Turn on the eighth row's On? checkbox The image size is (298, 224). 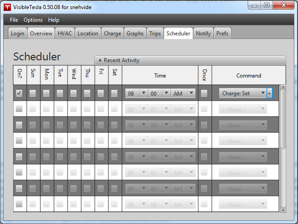[x=19, y=204]
